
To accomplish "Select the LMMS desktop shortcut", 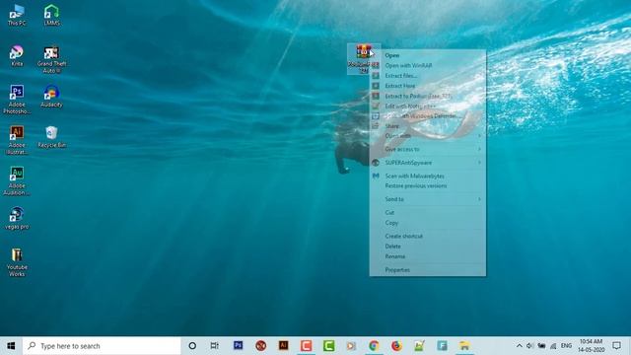I will click(51, 15).
